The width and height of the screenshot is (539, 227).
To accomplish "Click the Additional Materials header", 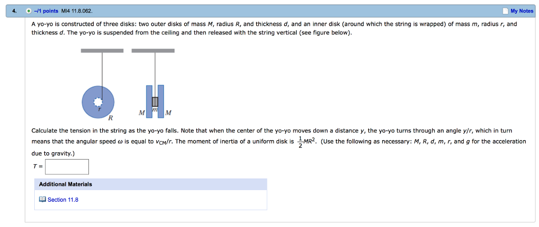I will (65, 184).
